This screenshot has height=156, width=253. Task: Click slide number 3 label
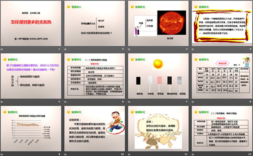click(186, 49)
